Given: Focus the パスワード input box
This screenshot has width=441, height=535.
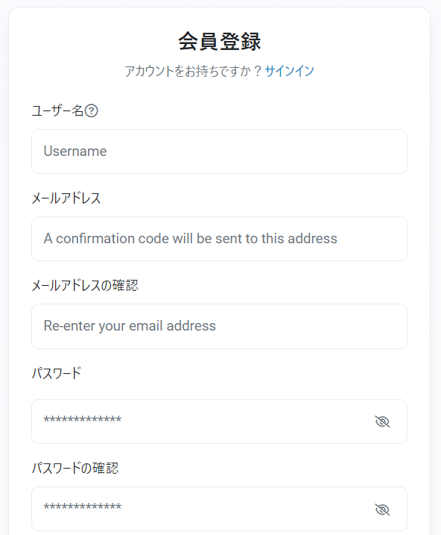Looking at the screenshot, I should point(219,422).
